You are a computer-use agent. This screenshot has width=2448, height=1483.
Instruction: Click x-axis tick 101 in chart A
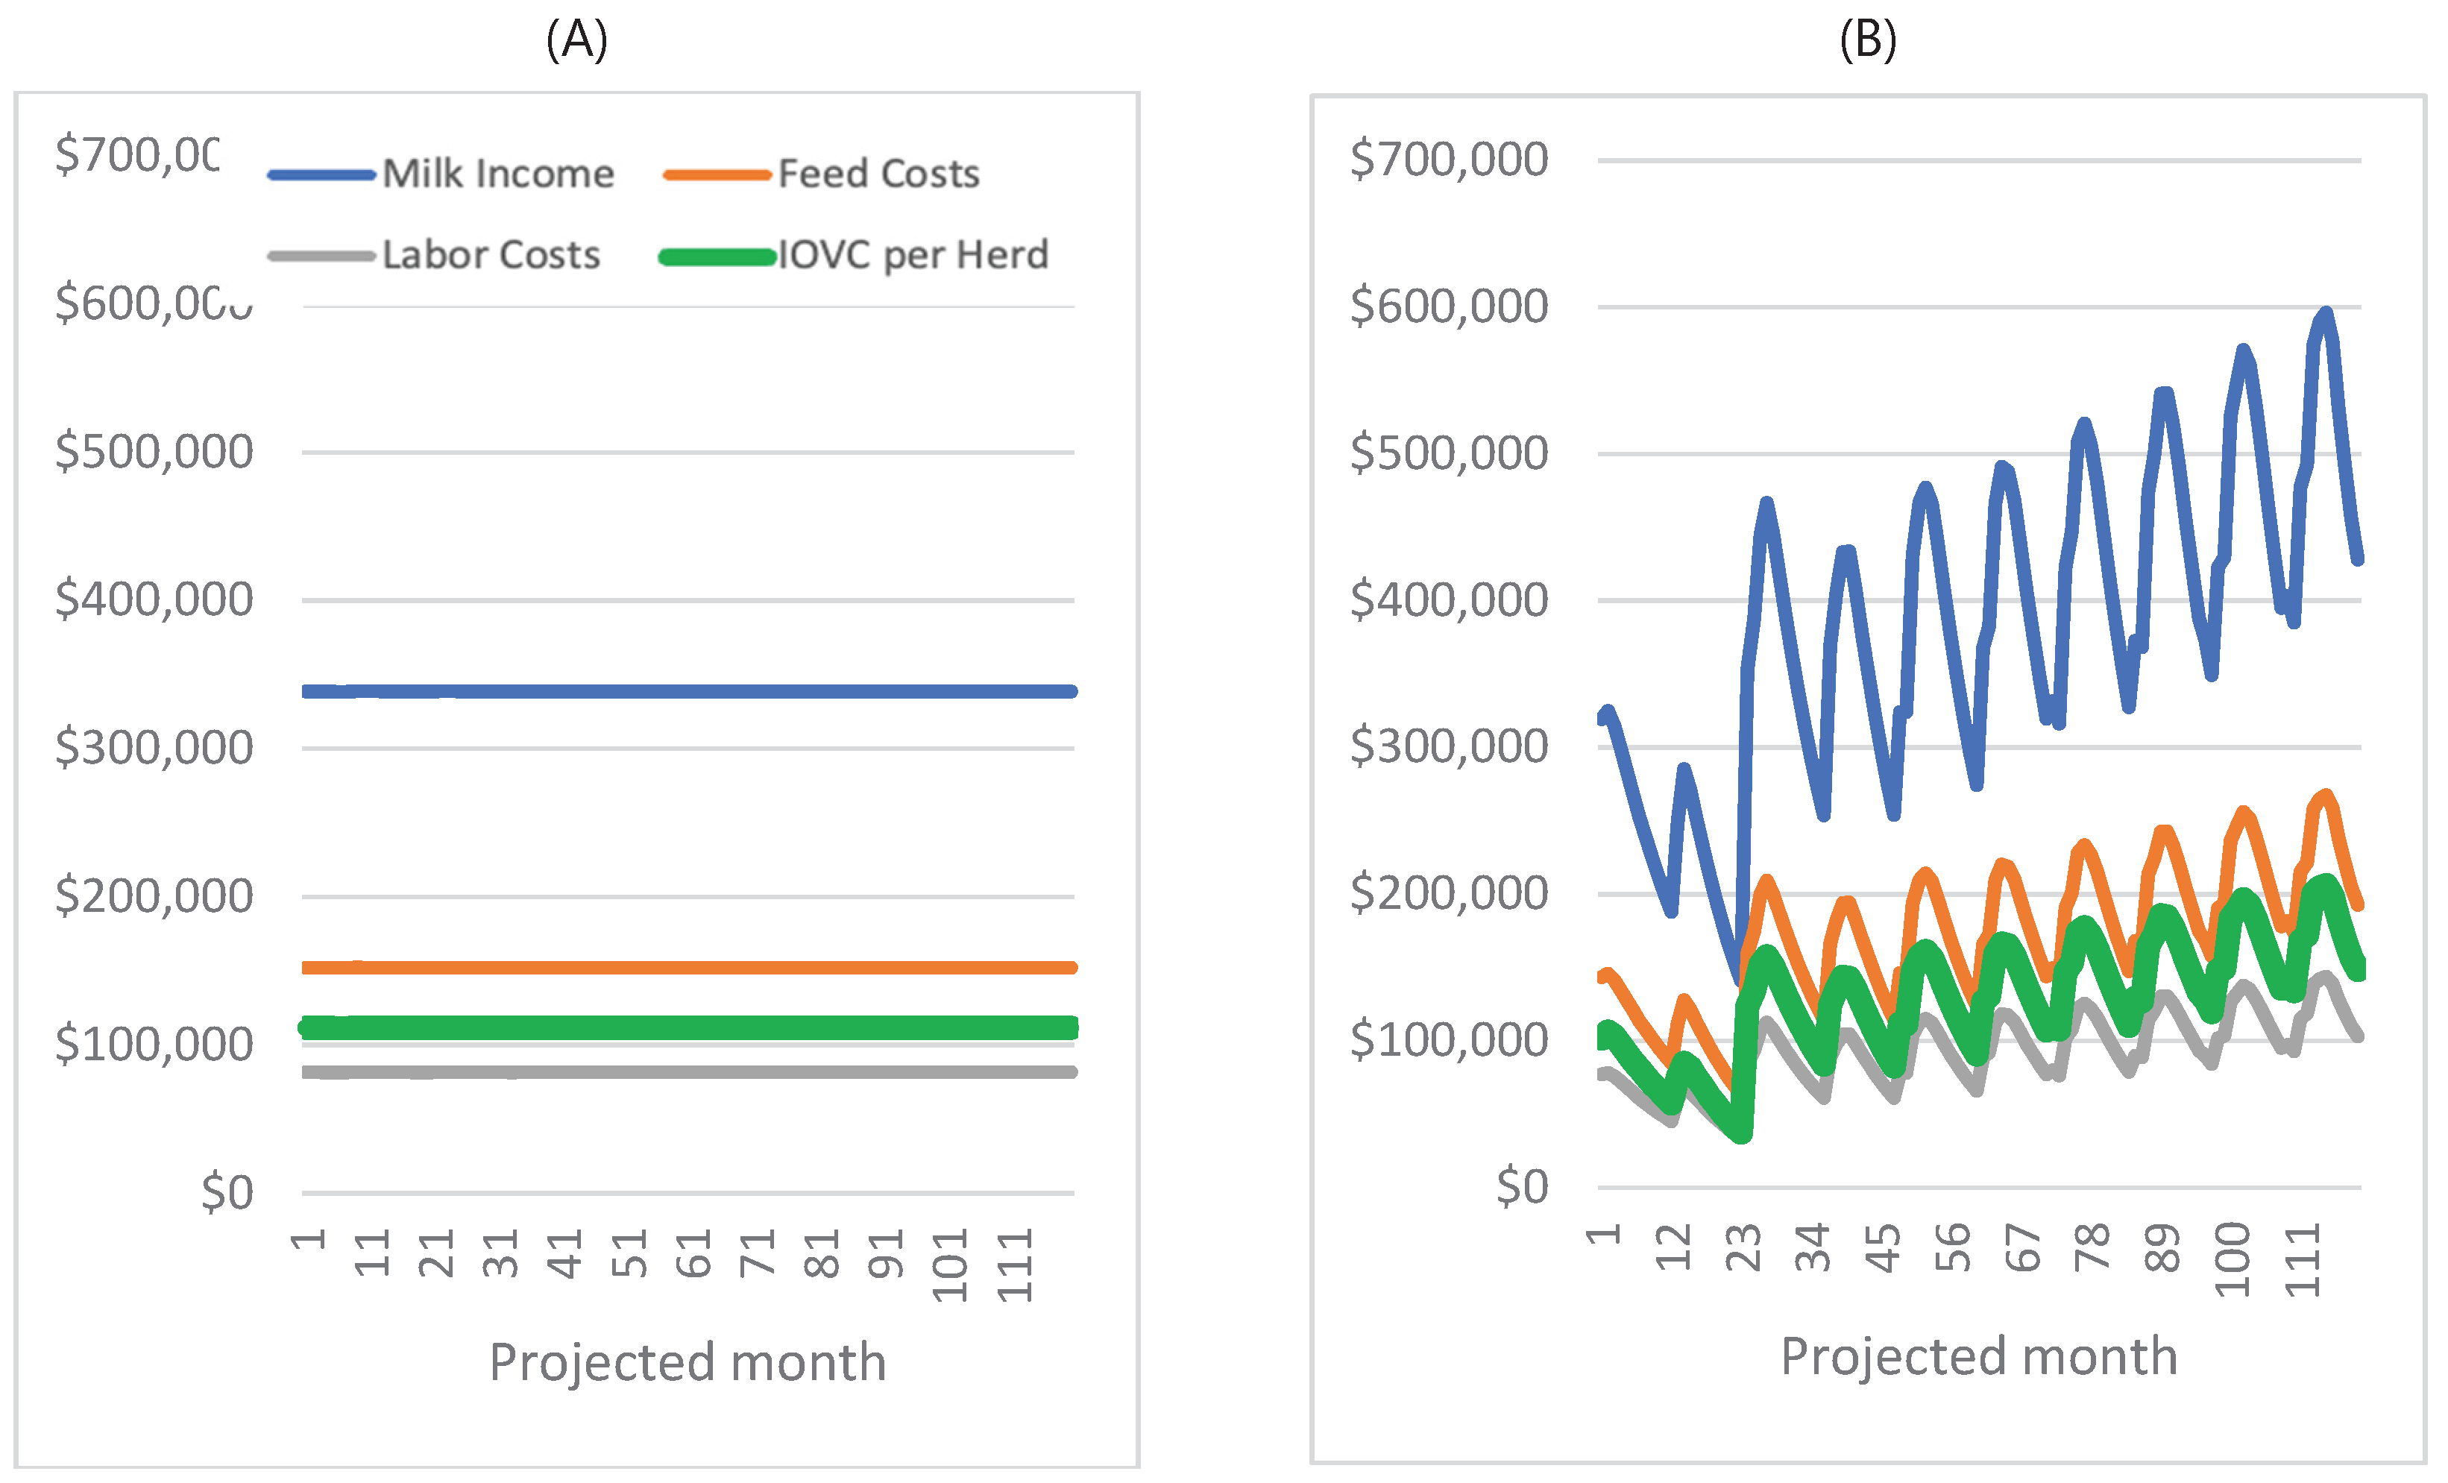click(950, 1265)
